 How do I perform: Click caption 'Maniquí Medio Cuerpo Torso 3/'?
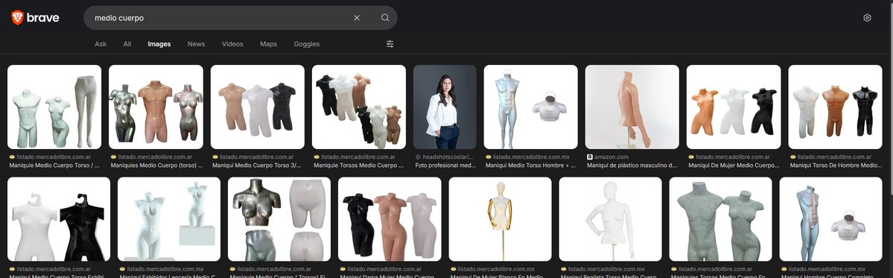(x=257, y=165)
